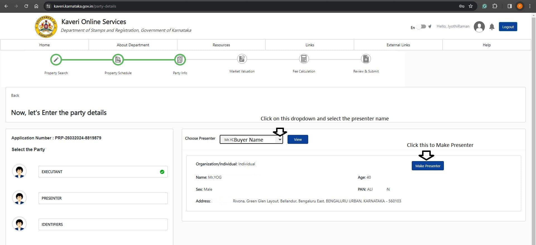Click the Fee Calculation calculator icon
The width and height of the screenshot is (536, 245).
coord(304,59)
